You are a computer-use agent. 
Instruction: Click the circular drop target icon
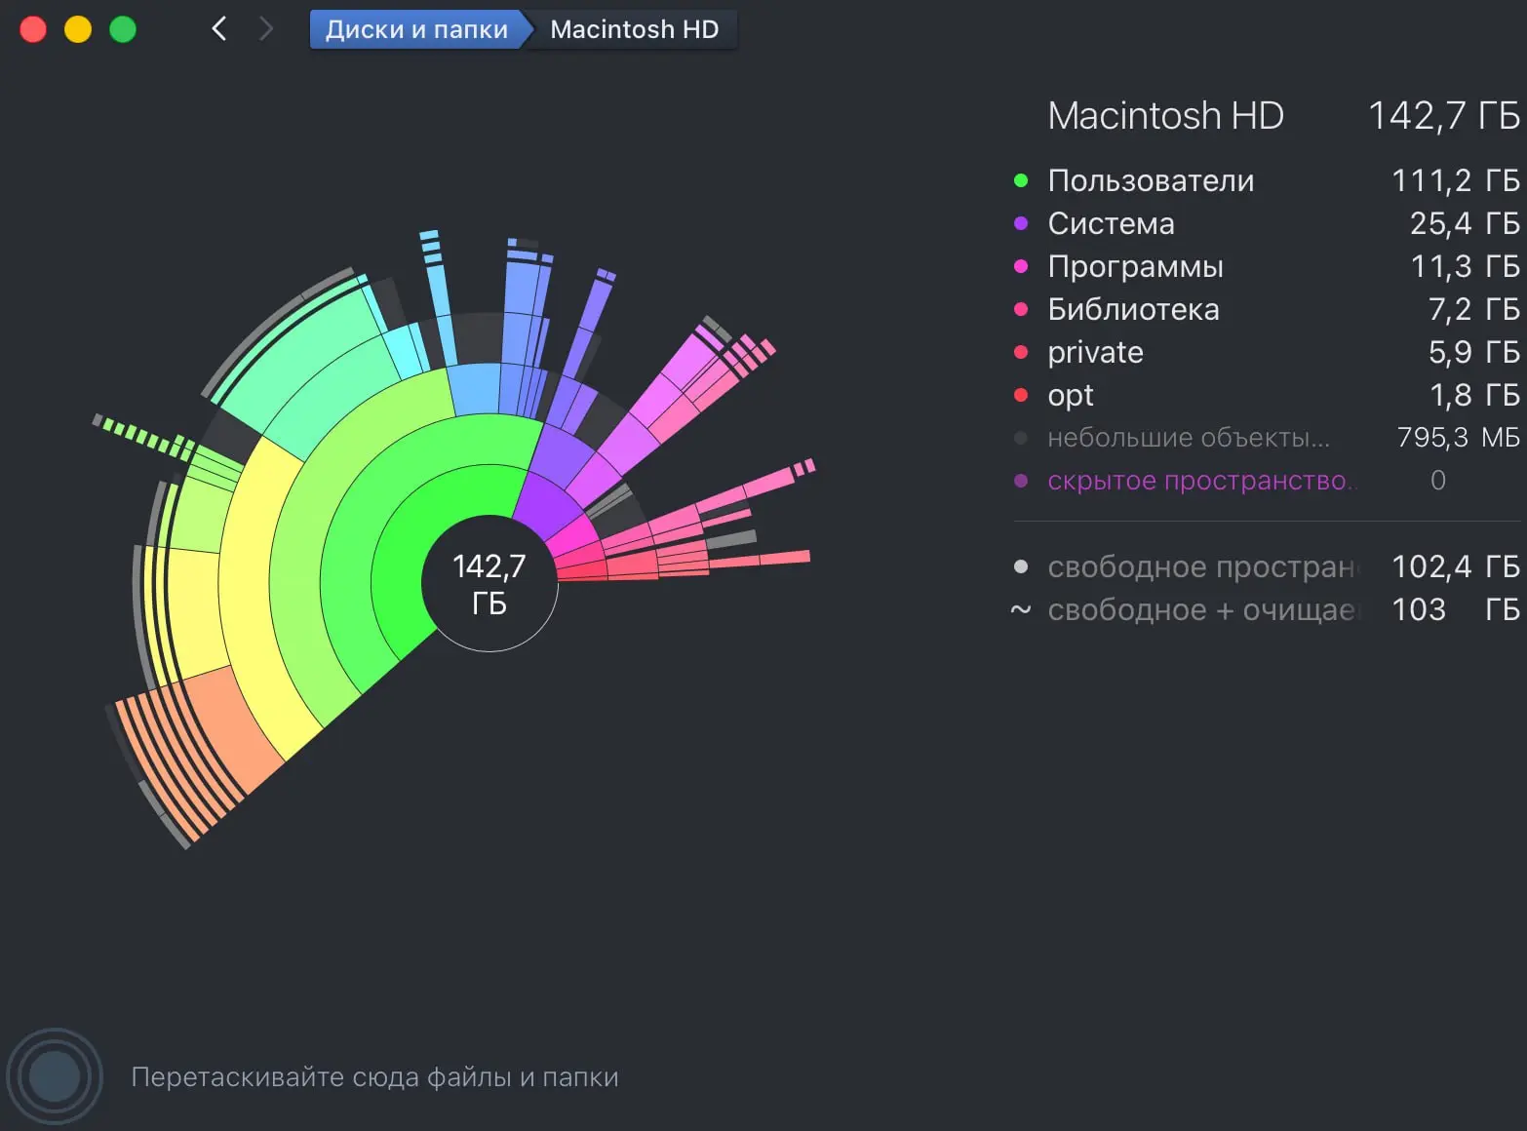click(x=55, y=1076)
